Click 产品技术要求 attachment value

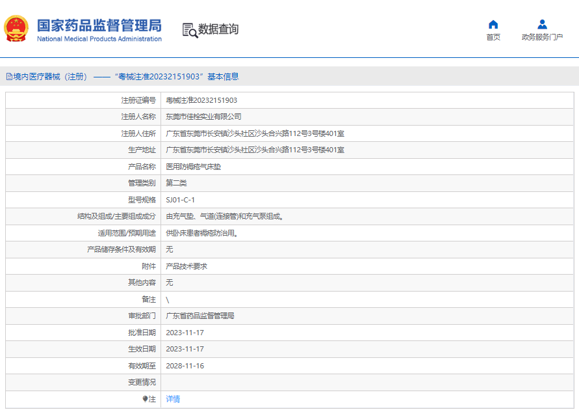tap(187, 266)
